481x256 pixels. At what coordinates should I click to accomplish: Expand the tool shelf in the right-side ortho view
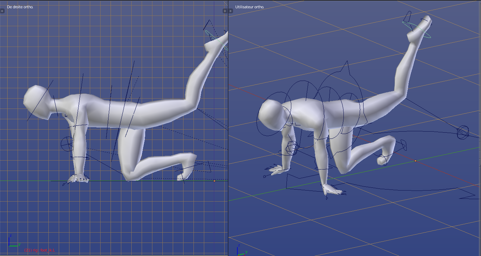pyautogui.click(x=2, y=11)
